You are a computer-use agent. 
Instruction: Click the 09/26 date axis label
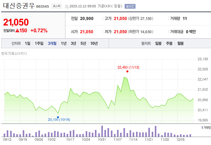[x=39, y=139]
